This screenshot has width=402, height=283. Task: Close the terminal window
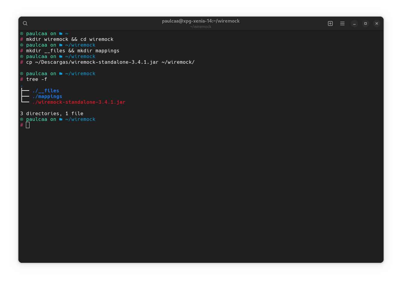click(x=377, y=23)
